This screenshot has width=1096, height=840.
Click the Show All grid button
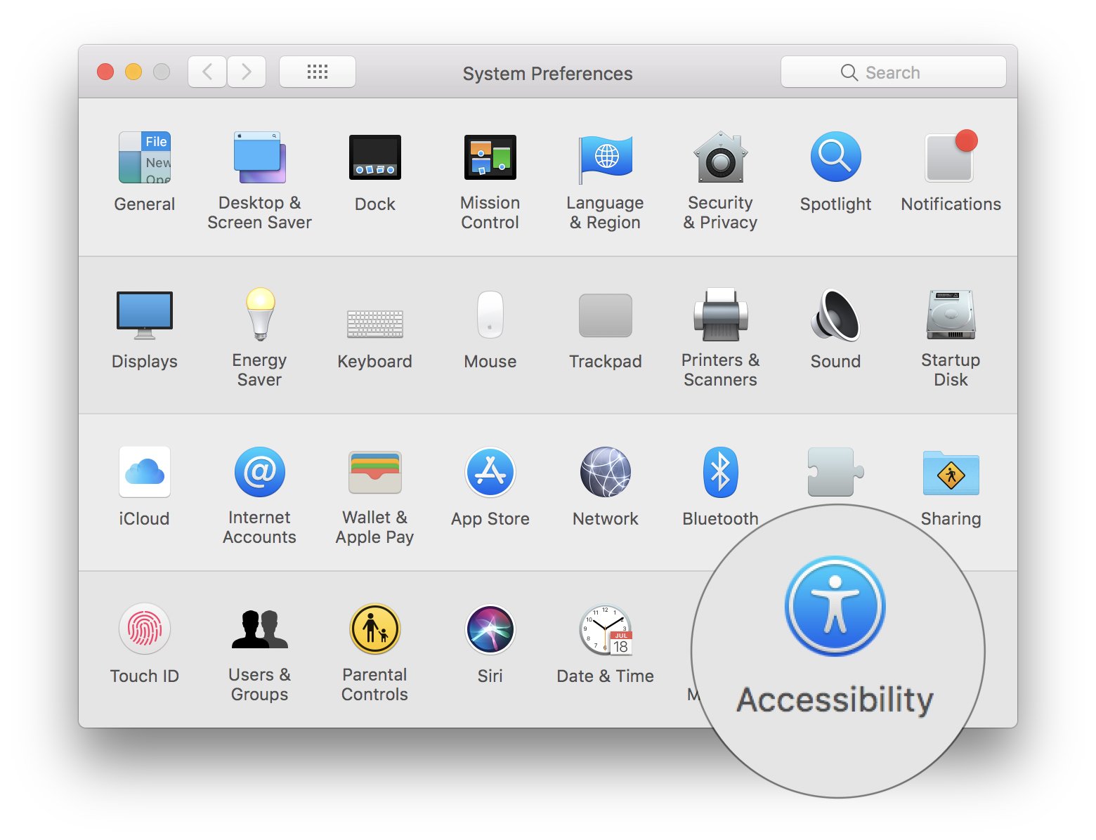coord(318,72)
